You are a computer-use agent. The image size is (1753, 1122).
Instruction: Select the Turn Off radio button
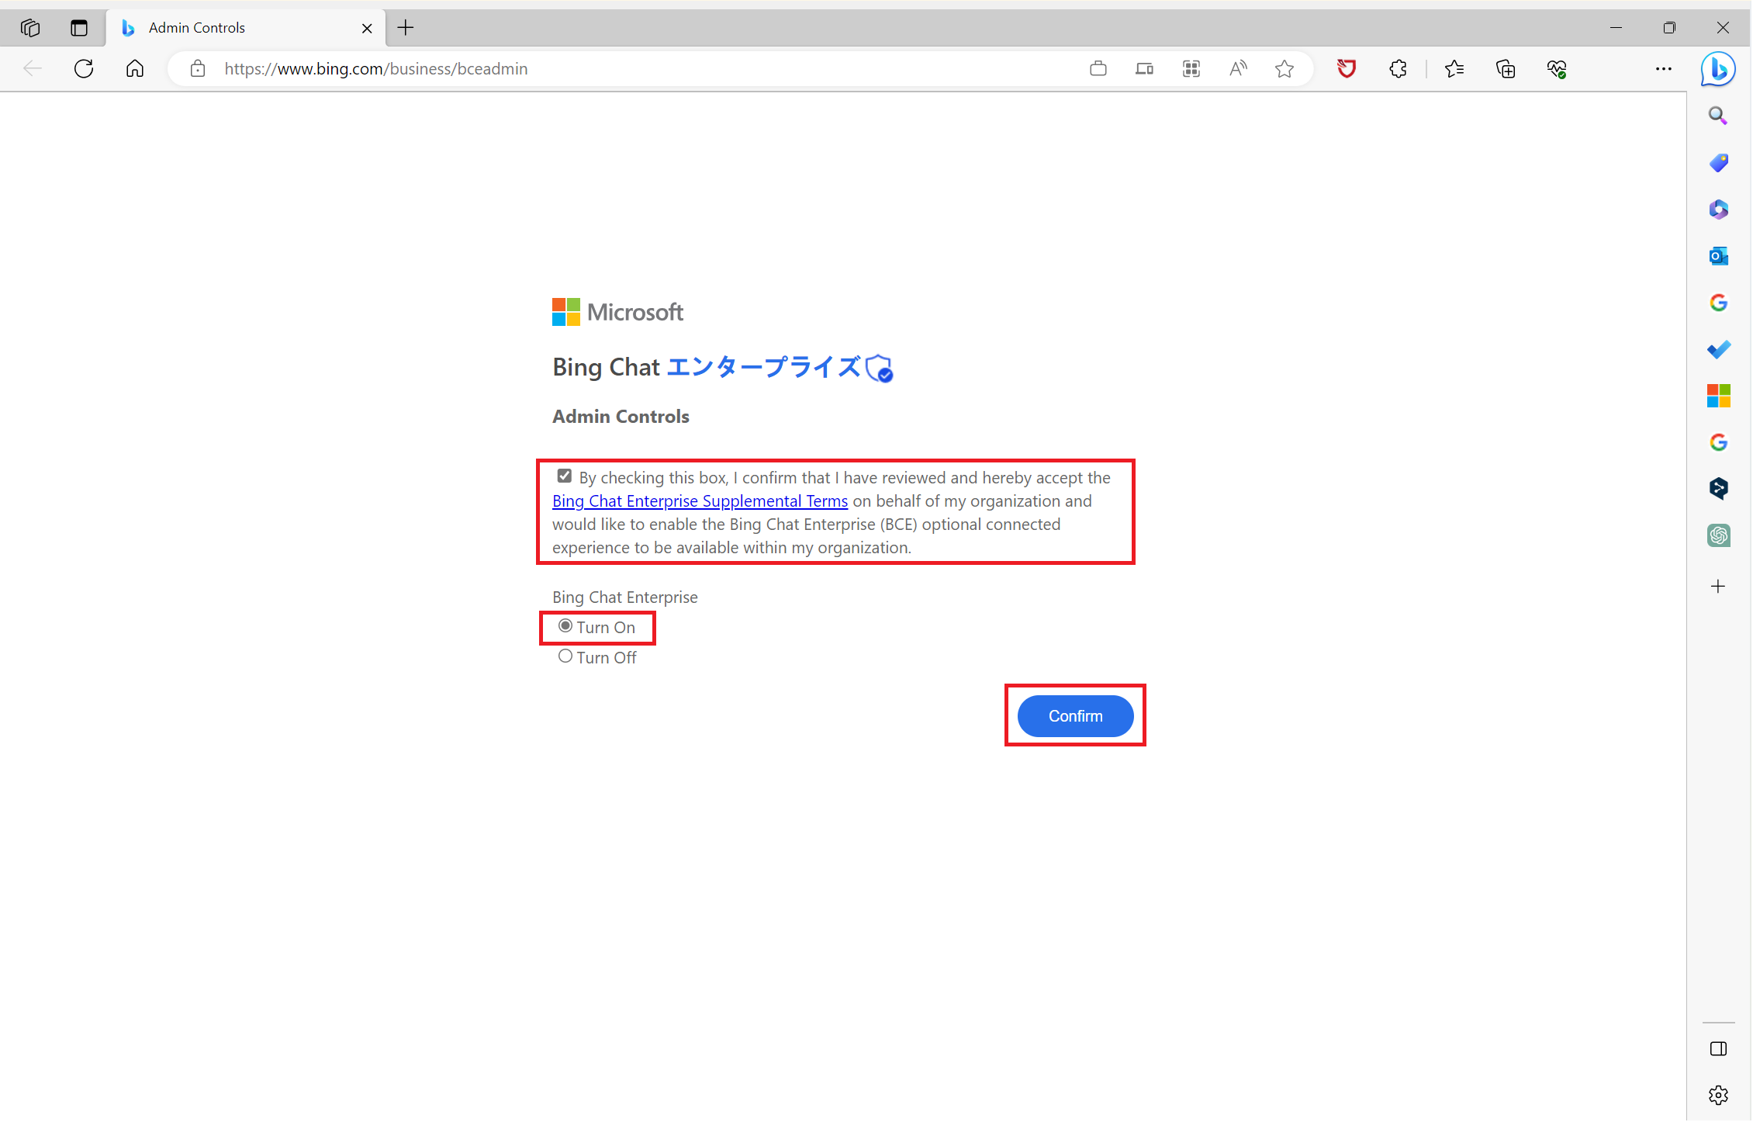(565, 656)
